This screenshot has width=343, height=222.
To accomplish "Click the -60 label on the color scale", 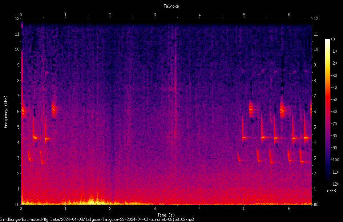I will 334,112.
